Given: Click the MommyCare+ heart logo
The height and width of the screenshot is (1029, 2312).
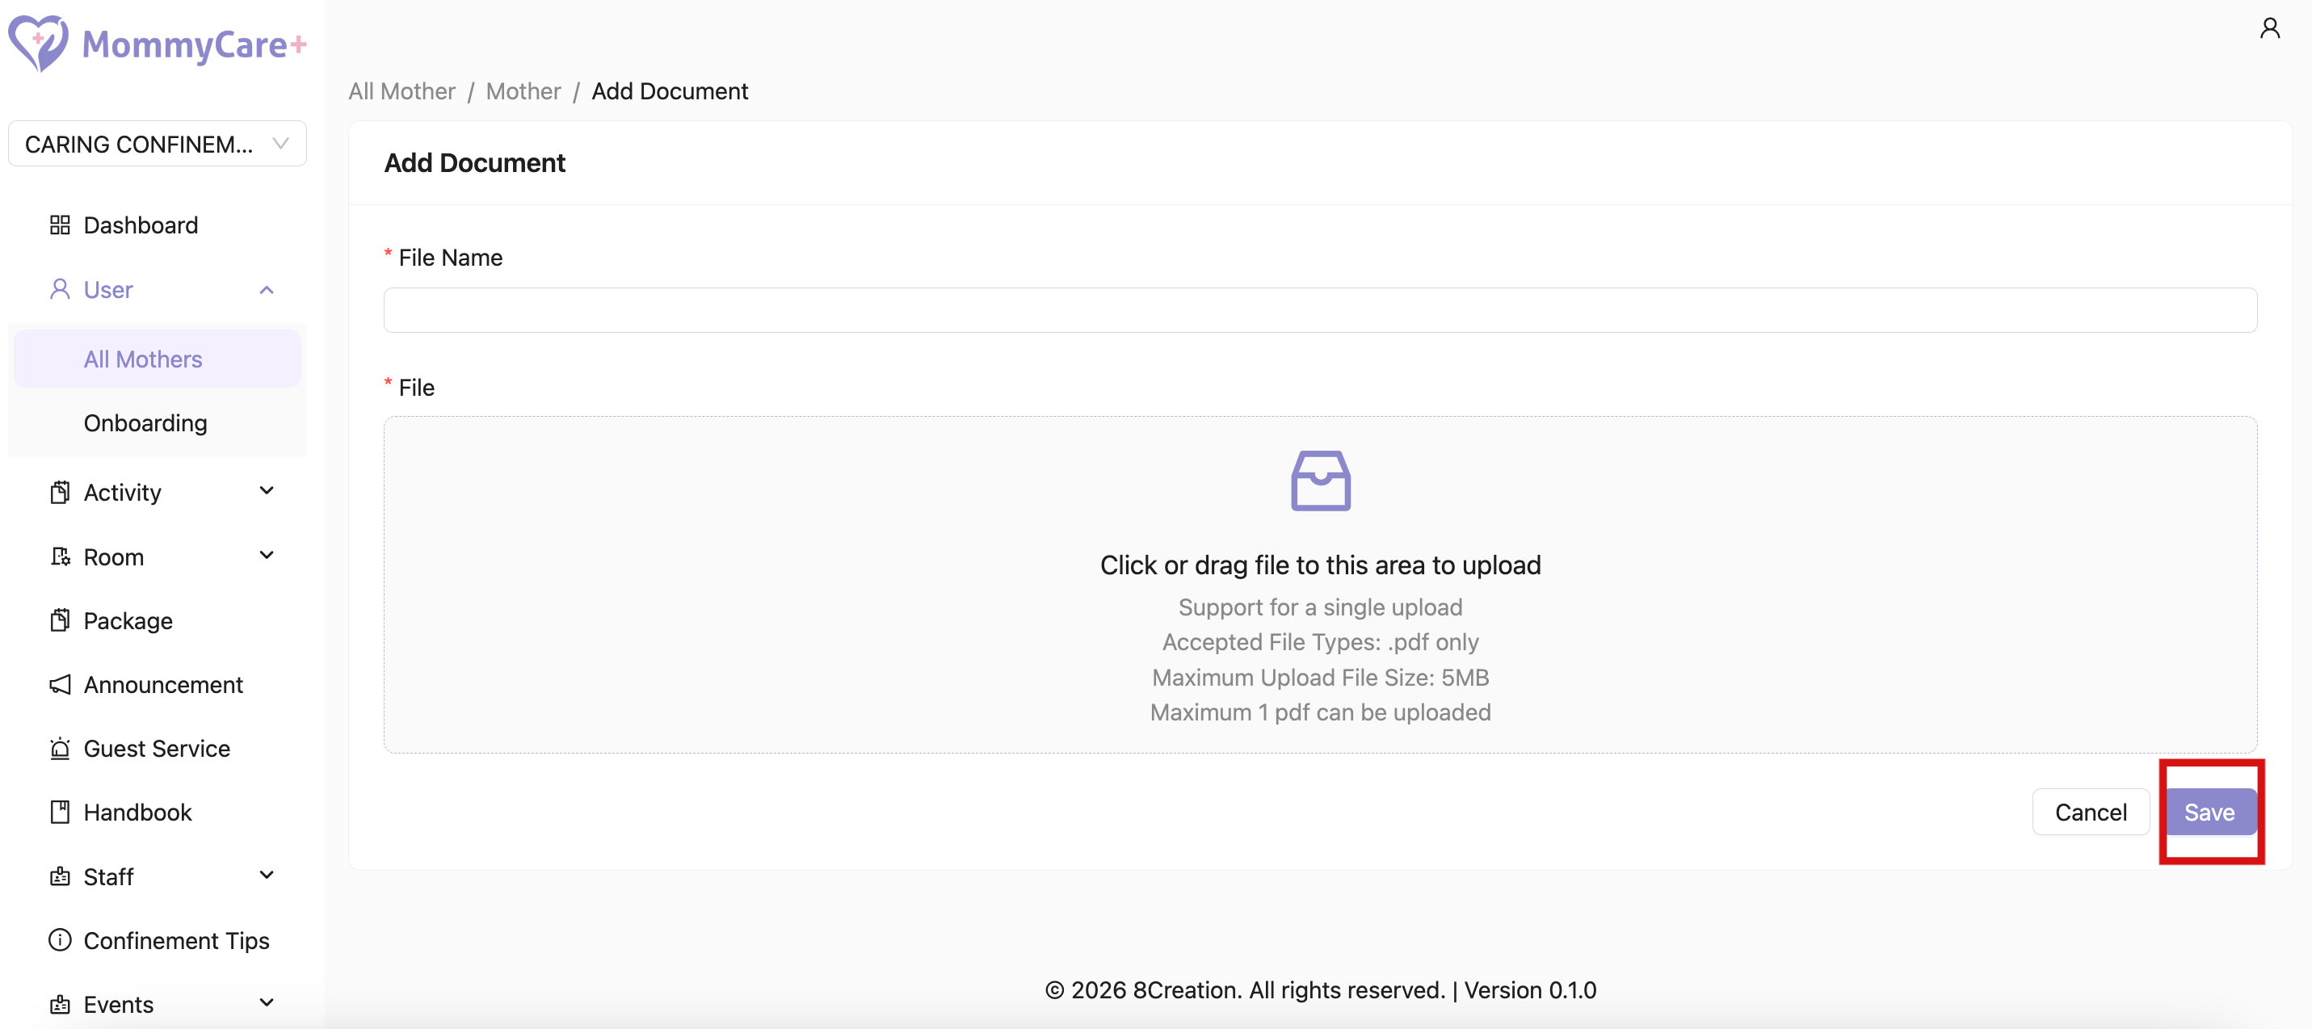Looking at the screenshot, I should point(38,42).
